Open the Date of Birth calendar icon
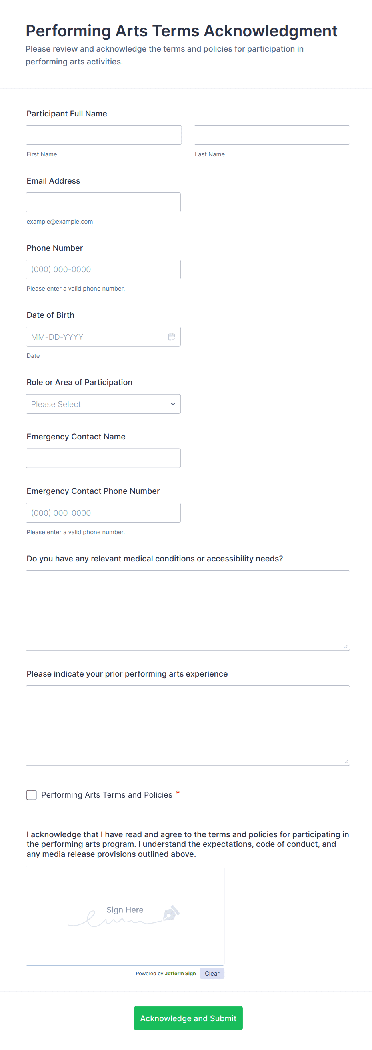This screenshot has width=372, height=1050. 171,337
